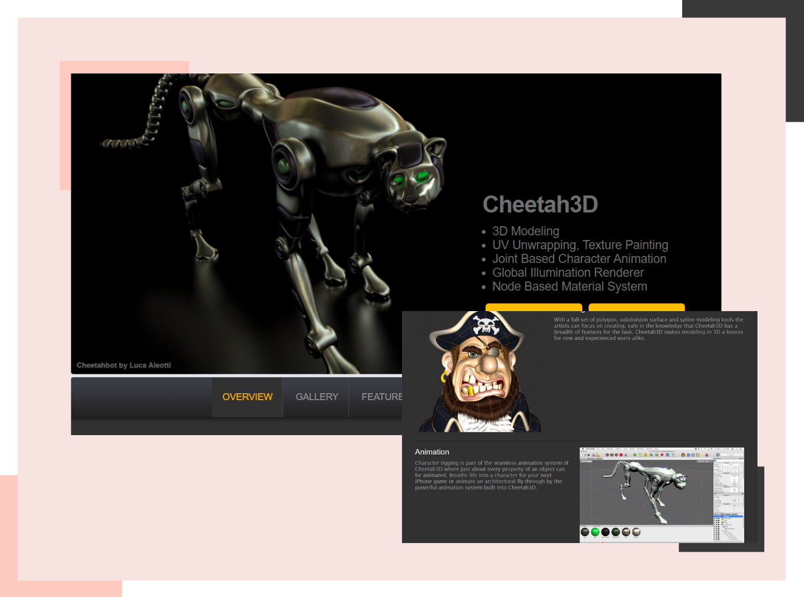The width and height of the screenshot is (804, 597).
Task: Select the character joint tool icon
Action: (x=673, y=455)
